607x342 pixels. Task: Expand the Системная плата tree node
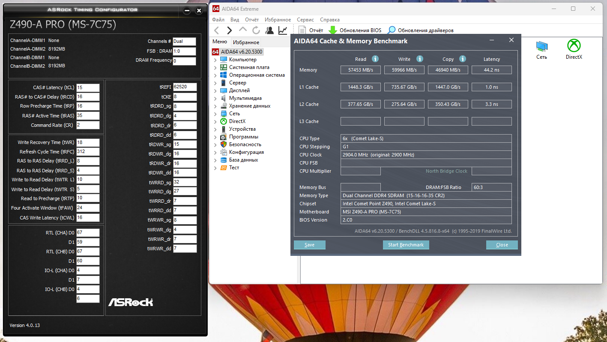coord(215,67)
